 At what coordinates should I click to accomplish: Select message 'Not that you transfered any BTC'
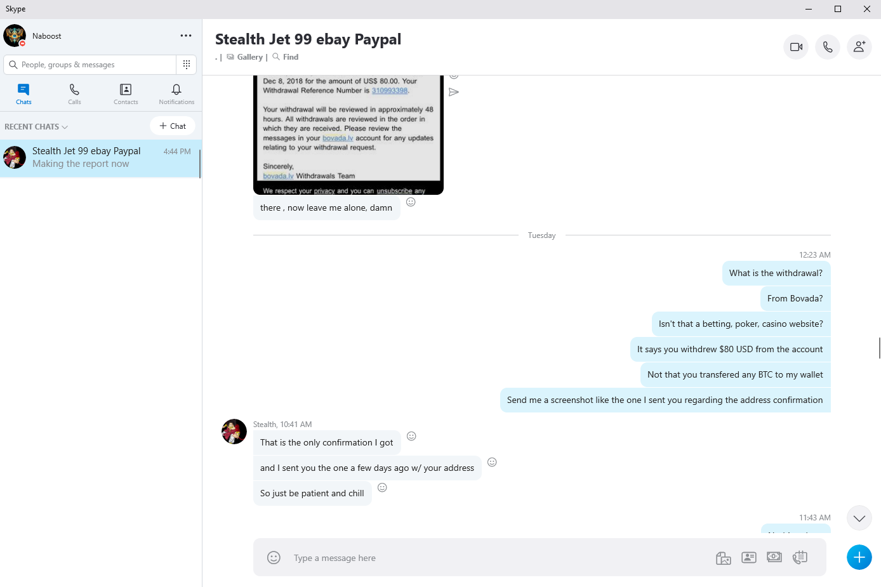[735, 374]
